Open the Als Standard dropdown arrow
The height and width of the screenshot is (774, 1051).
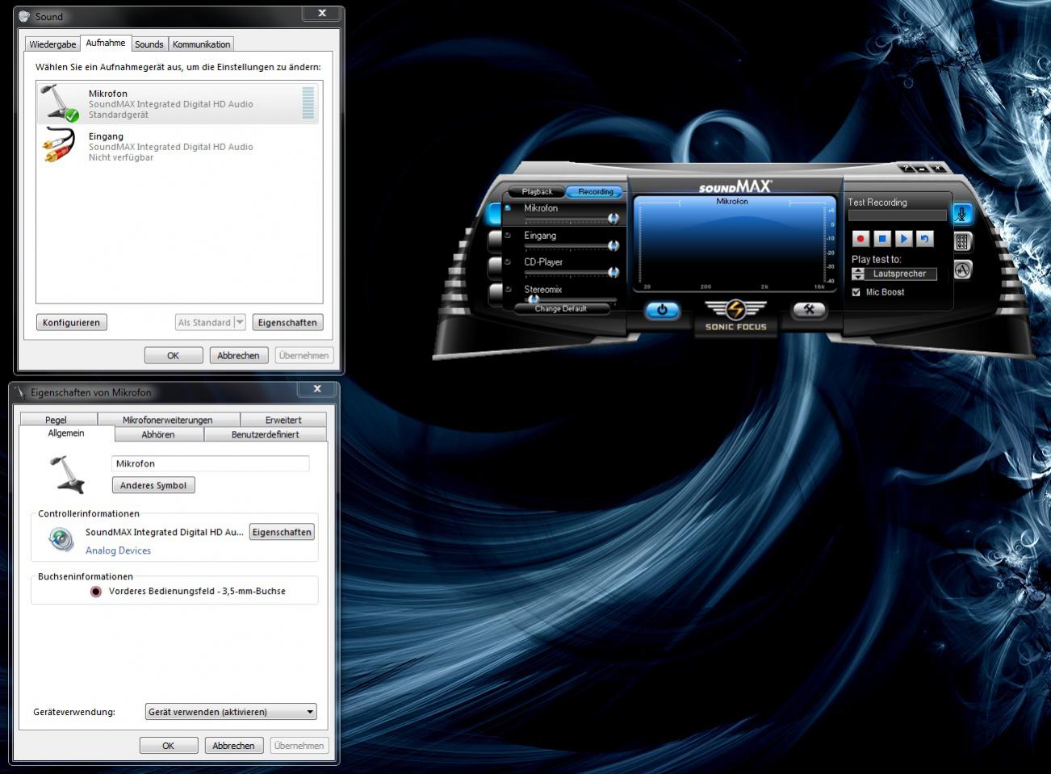click(240, 322)
